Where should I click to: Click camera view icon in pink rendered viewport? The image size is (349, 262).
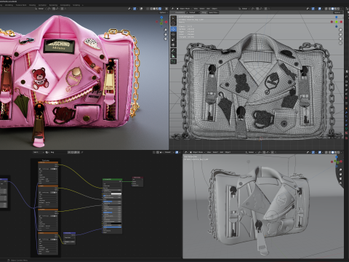pos(166,39)
